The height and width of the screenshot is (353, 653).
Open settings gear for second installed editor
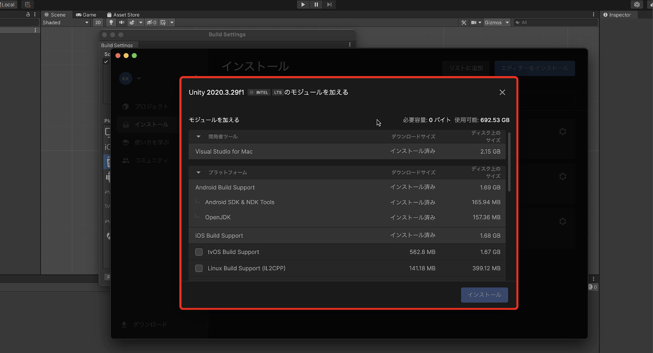562,176
